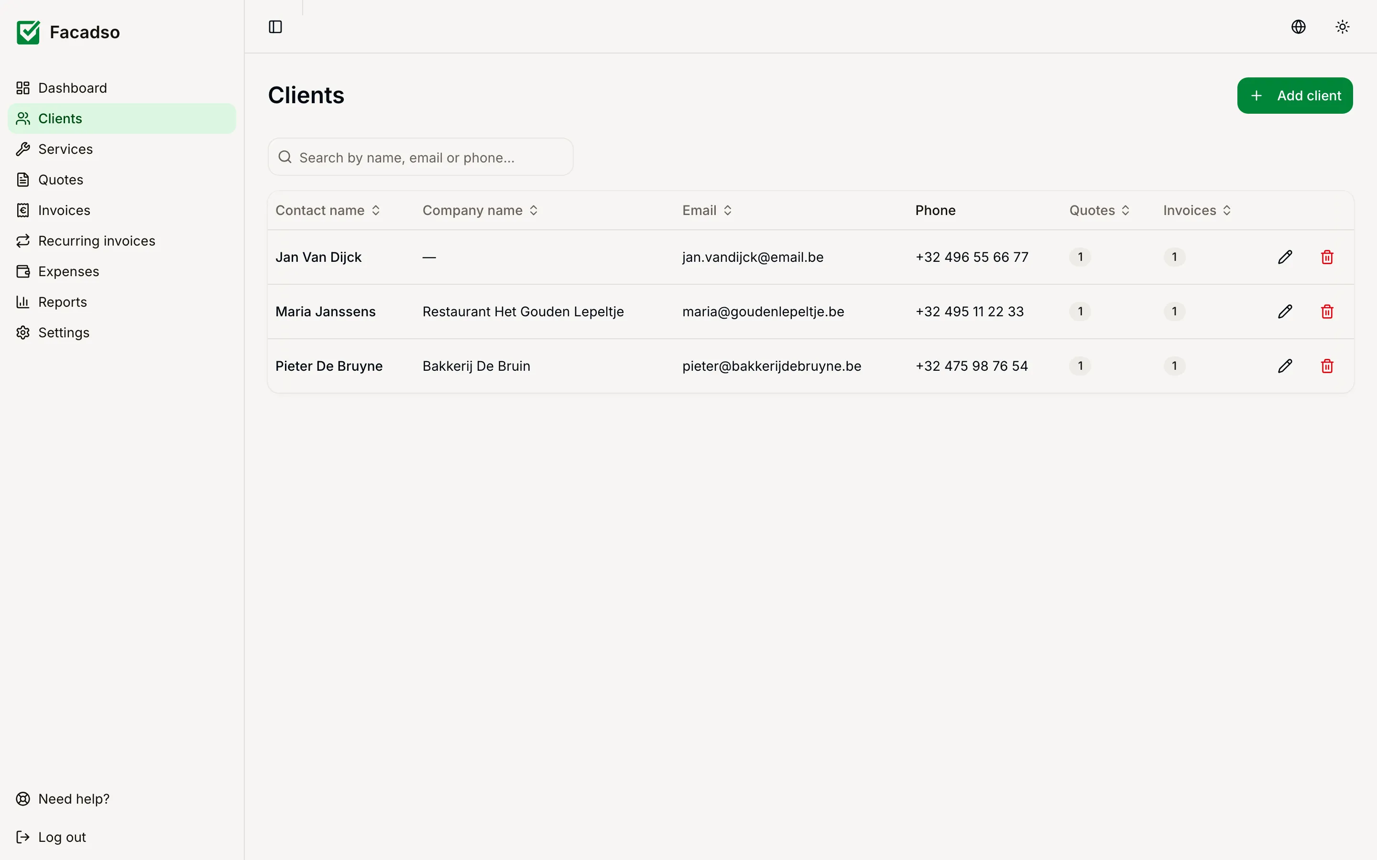Sort by Invoices column
This screenshot has height=860, width=1377.
point(1197,210)
